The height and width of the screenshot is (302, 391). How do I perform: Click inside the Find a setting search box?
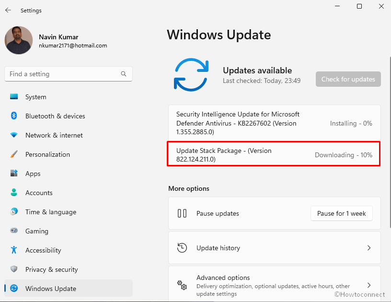(x=68, y=74)
